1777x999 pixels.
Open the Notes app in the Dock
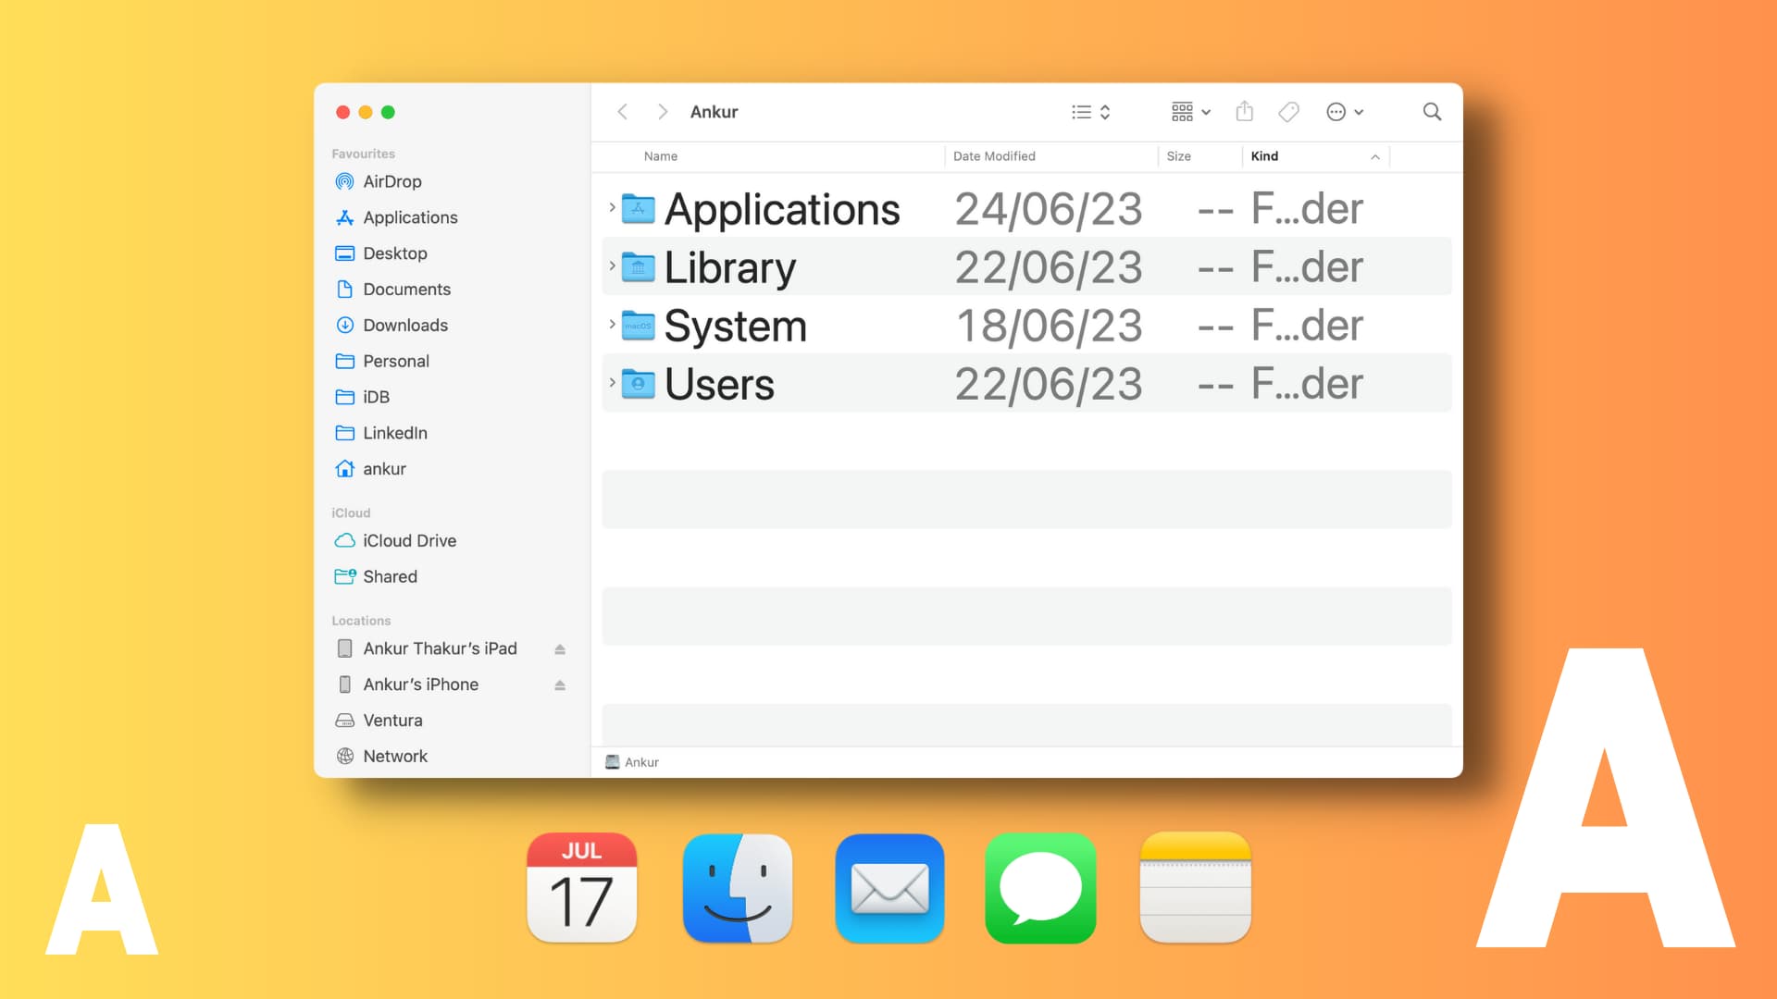[1196, 888]
